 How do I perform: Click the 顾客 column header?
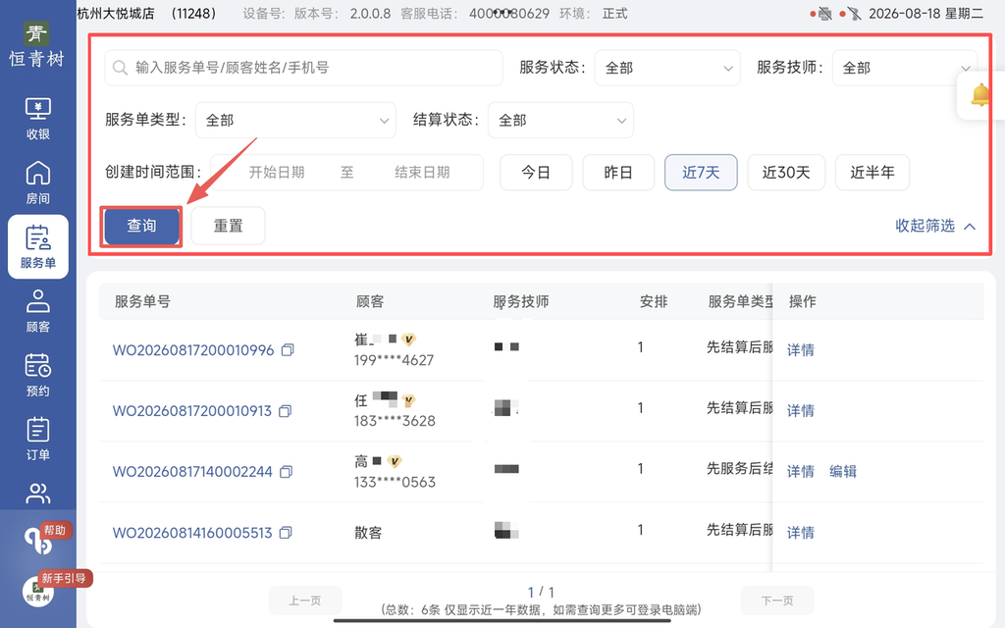[x=370, y=302]
